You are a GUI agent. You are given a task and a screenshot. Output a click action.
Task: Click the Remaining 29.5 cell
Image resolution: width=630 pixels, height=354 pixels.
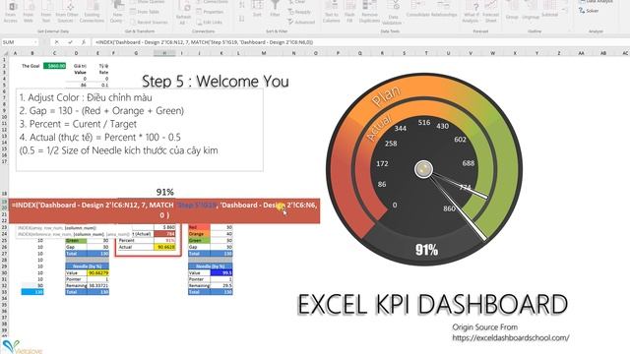coord(222,286)
